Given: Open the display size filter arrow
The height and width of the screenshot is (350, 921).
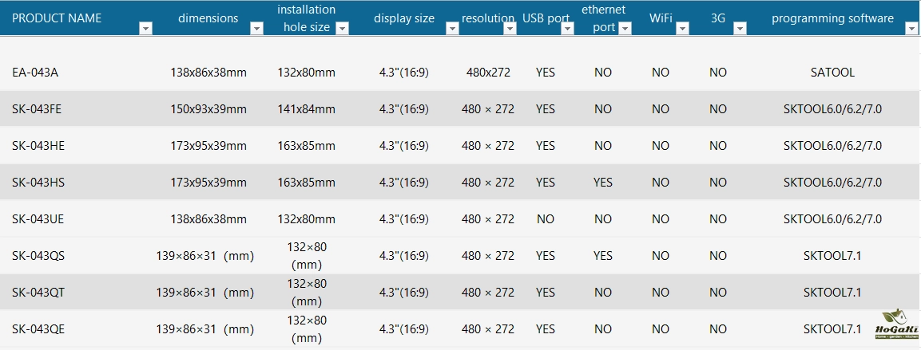Looking at the screenshot, I should coord(452,29).
